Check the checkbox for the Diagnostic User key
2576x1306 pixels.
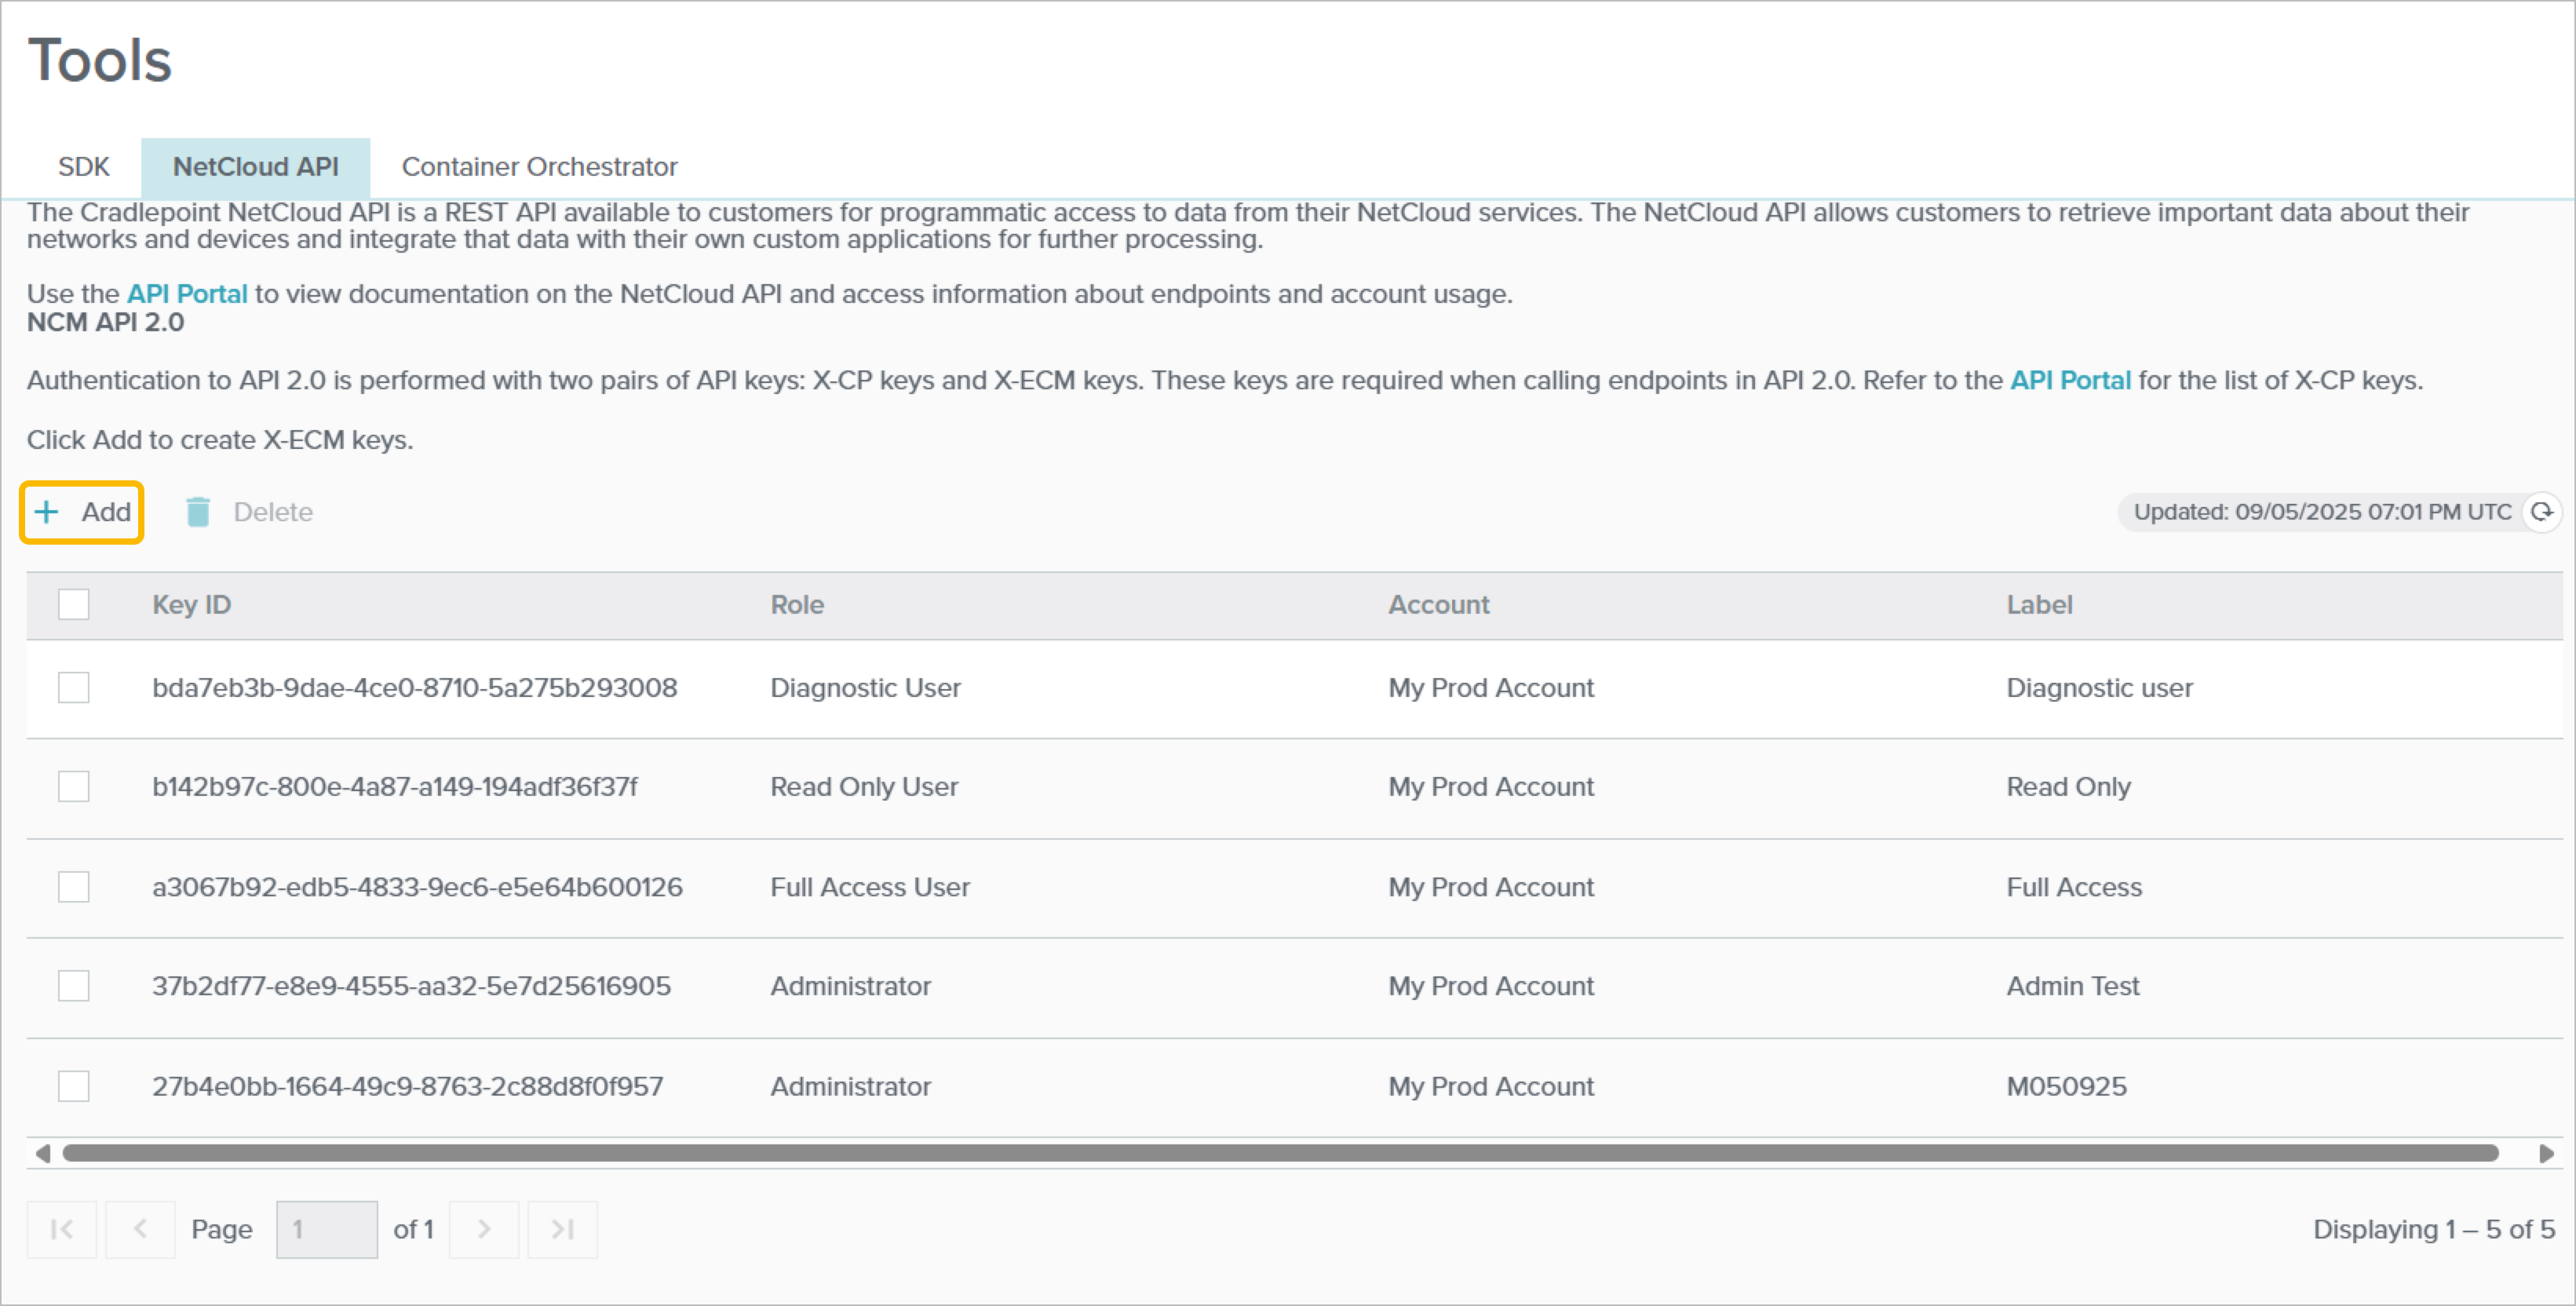(x=73, y=687)
